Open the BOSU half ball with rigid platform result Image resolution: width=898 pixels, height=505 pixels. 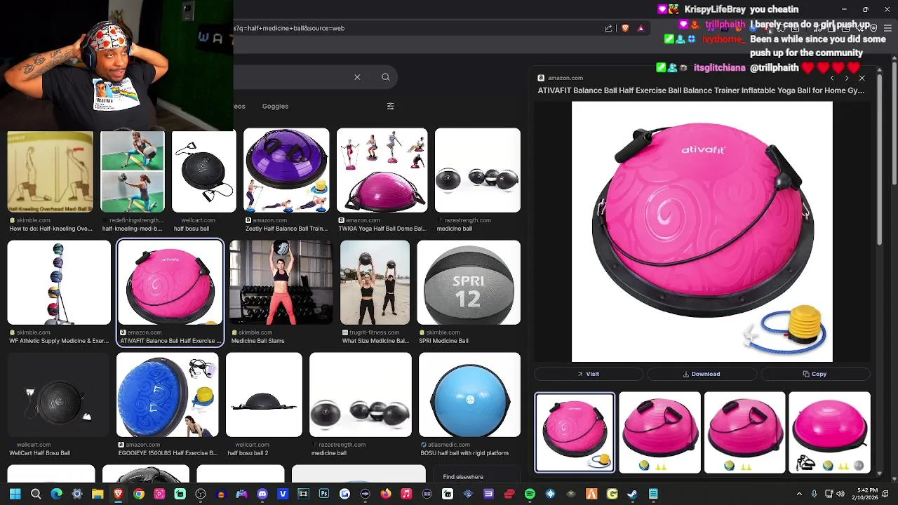pyautogui.click(x=469, y=395)
